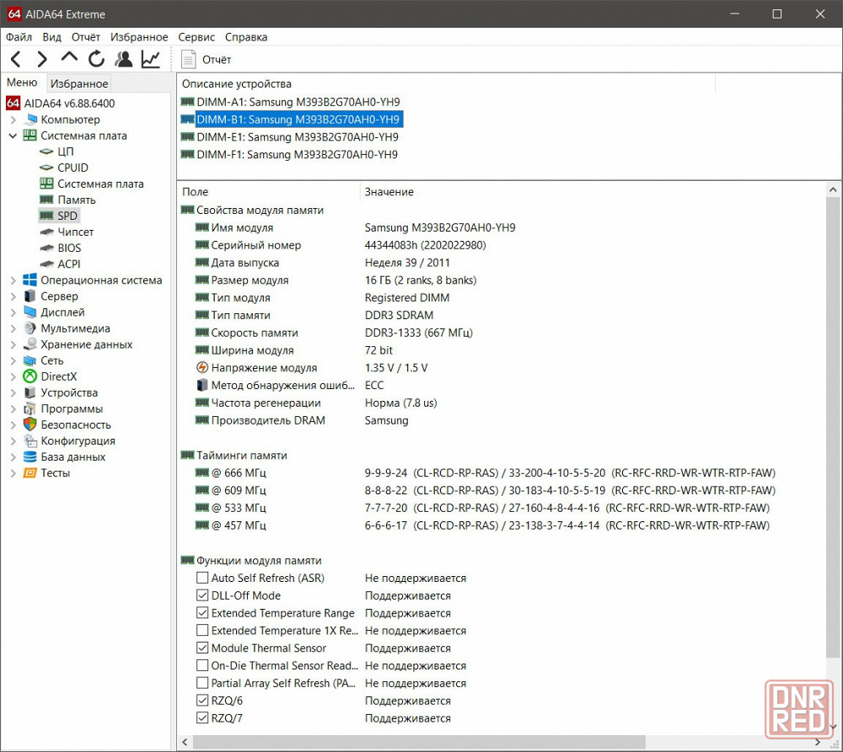Open the Память tree item
This screenshot has width=843, height=752.
77,200
